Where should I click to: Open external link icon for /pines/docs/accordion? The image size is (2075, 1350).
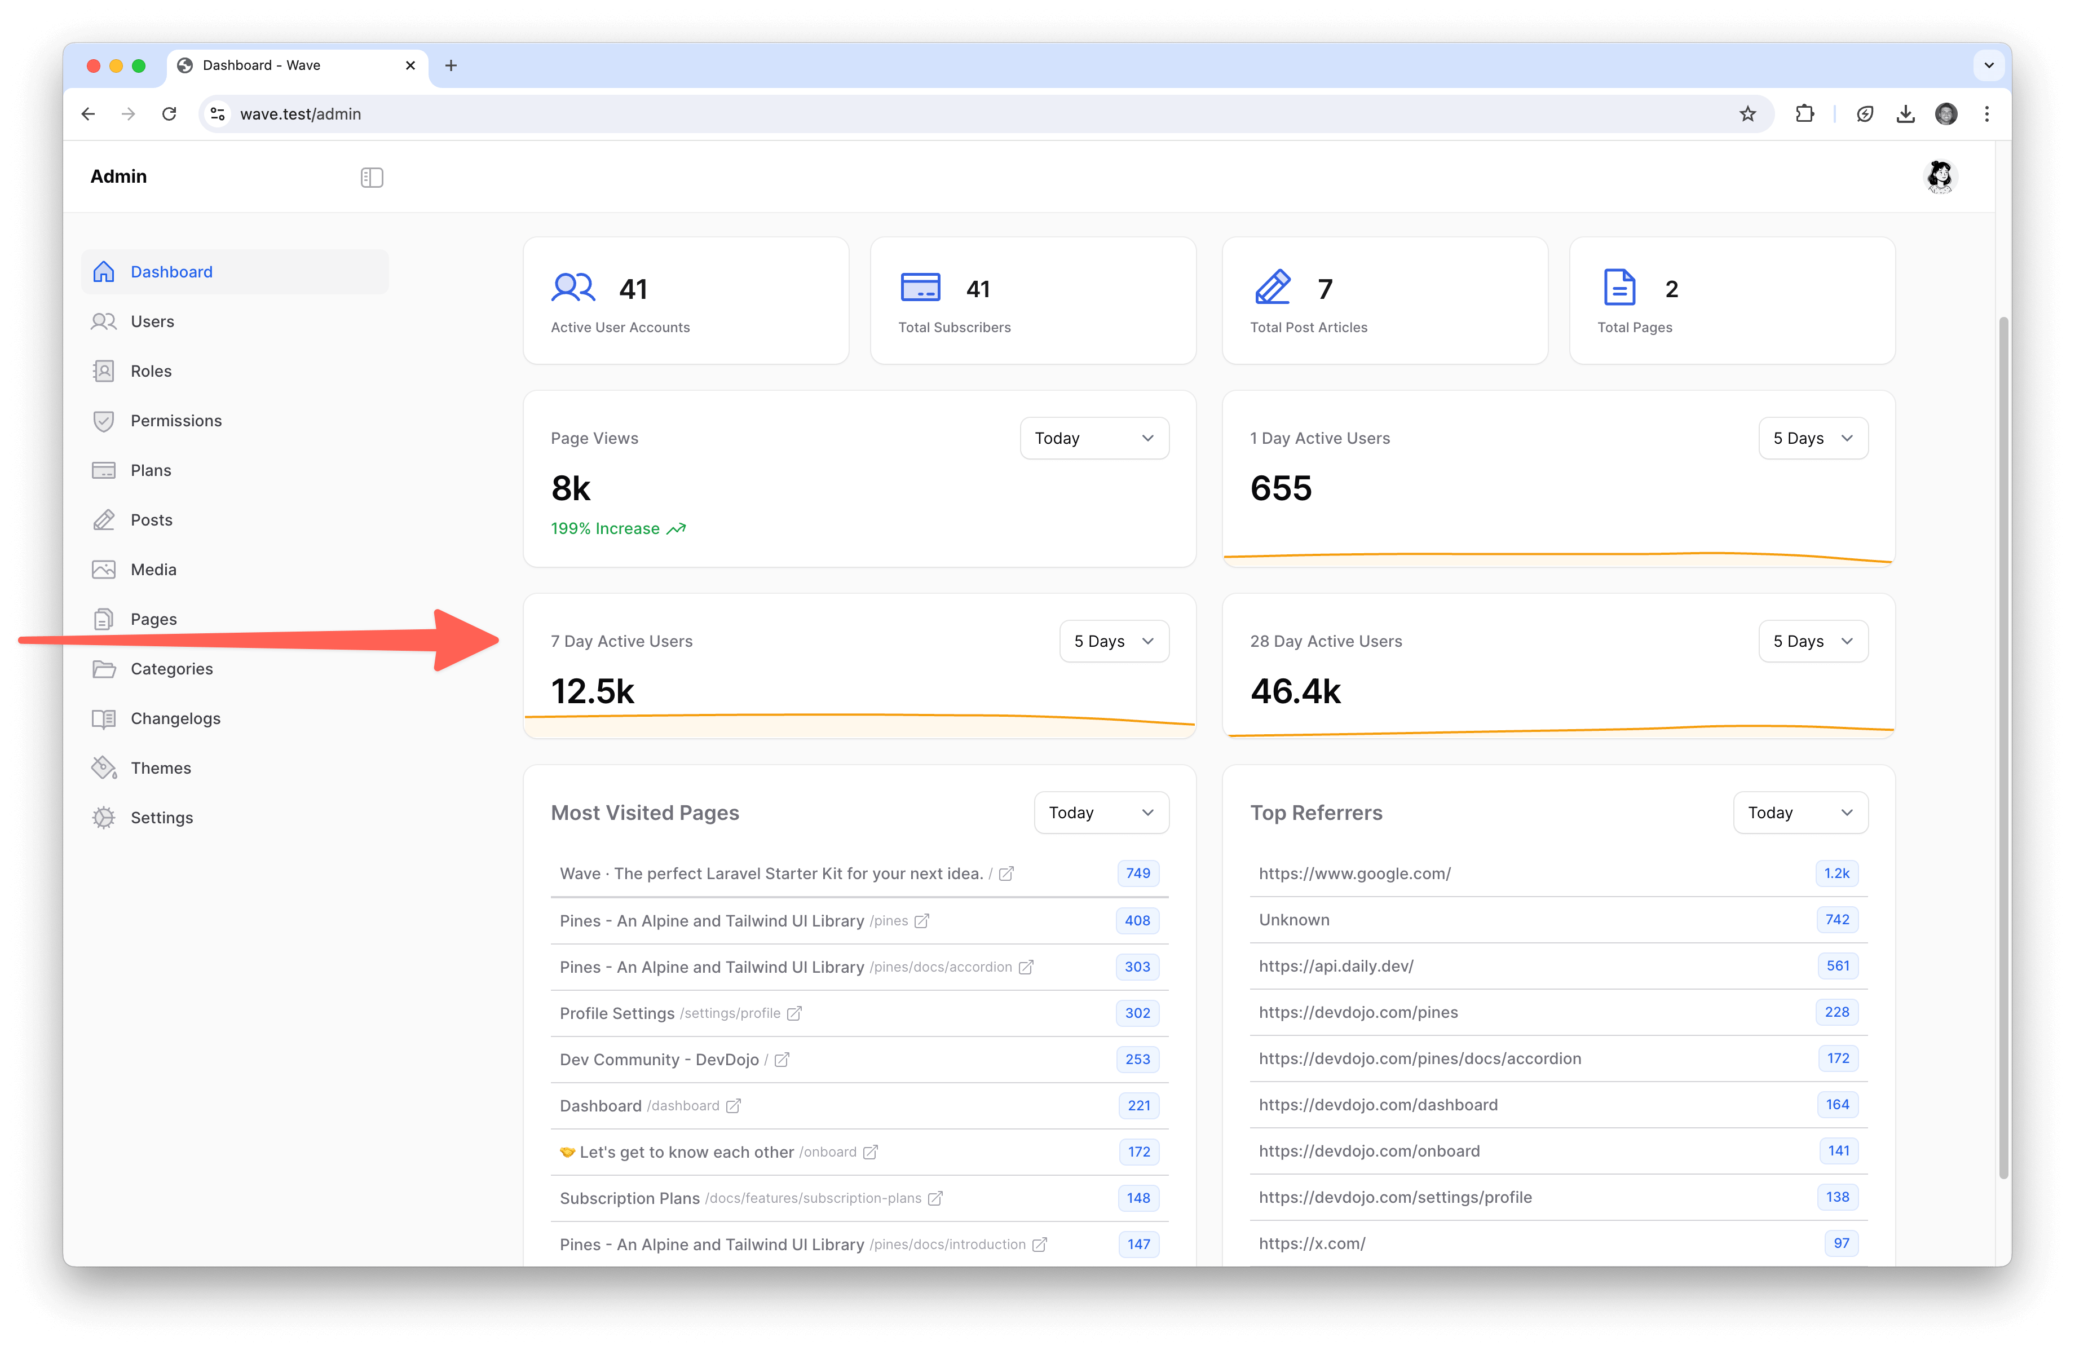[x=1026, y=967]
